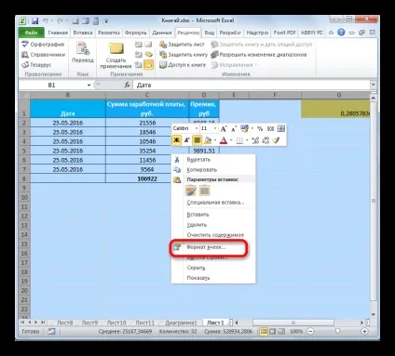Choose Скрыть in the context menu
395x356 pixels.
click(213, 268)
